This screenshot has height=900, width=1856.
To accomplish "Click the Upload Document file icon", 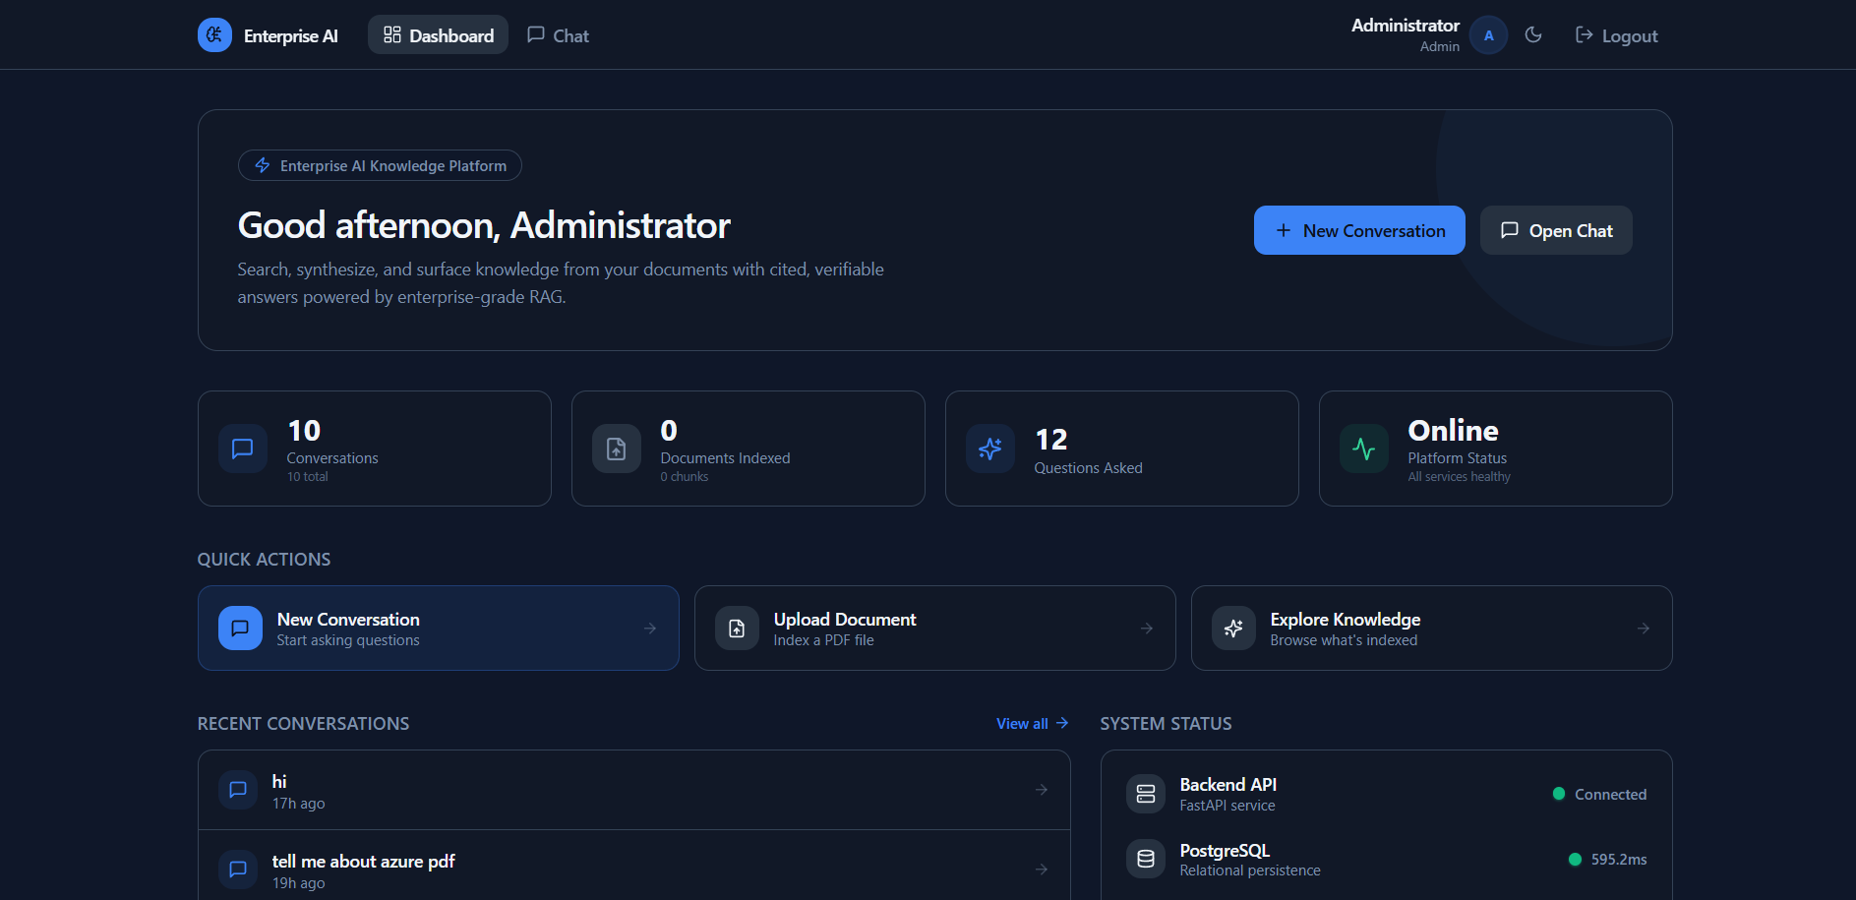I will 737,629.
